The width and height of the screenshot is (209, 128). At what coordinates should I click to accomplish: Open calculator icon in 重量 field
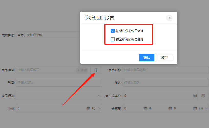pos(88,108)
